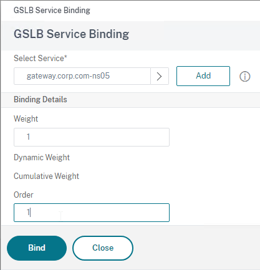Dismiss the dialog using the Close button
The image size is (260, 270).
click(103, 248)
